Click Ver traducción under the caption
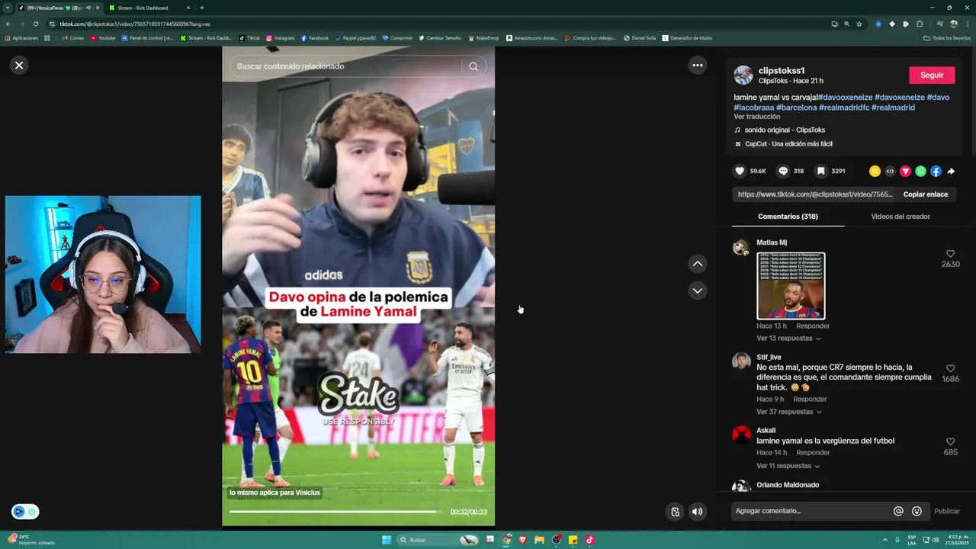Viewport: 976px width, 549px height. point(756,117)
